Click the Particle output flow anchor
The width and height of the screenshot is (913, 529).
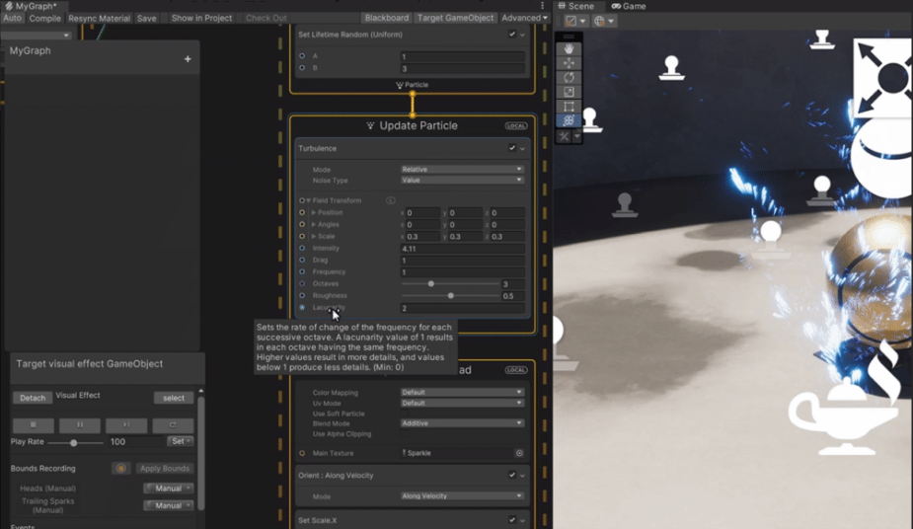point(413,94)
